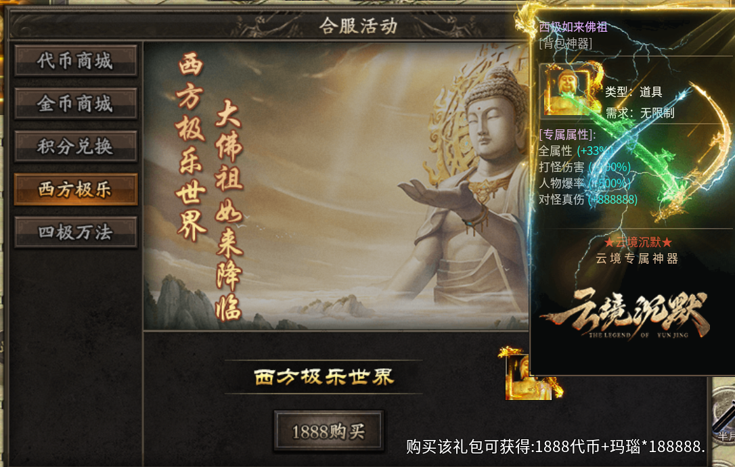Click the Buddha statue banner image
Image resolution: width=735 pixels, height=467 pixels.
click(336, 186)
